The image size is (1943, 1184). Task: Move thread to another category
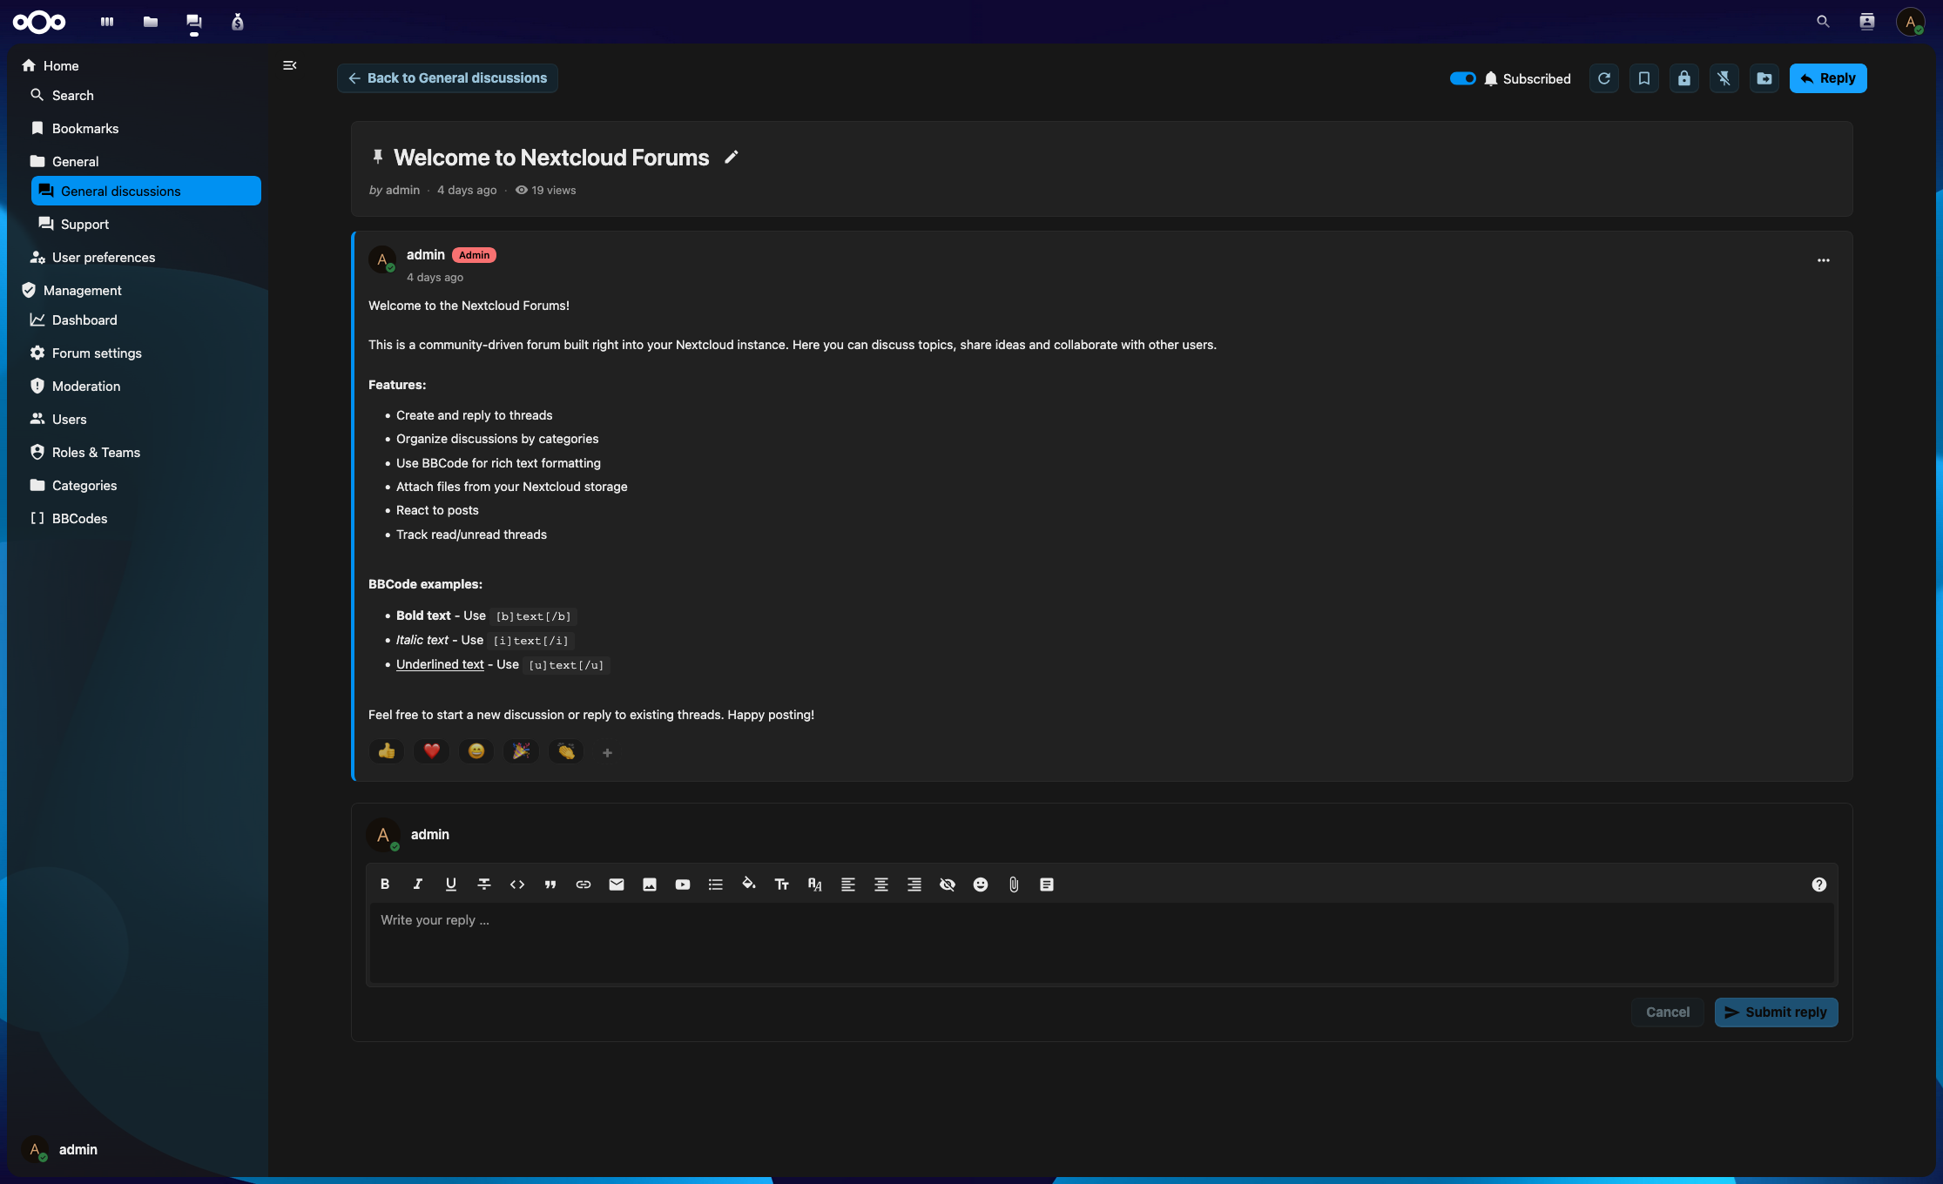coord(1764,78)
